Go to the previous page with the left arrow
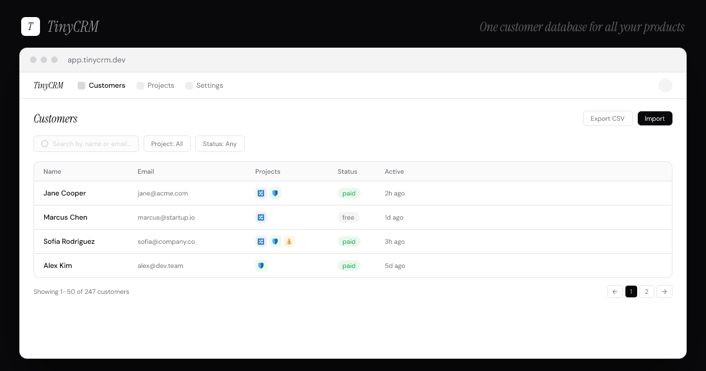This screenshot has width=706, height=371. pos(615,291)
